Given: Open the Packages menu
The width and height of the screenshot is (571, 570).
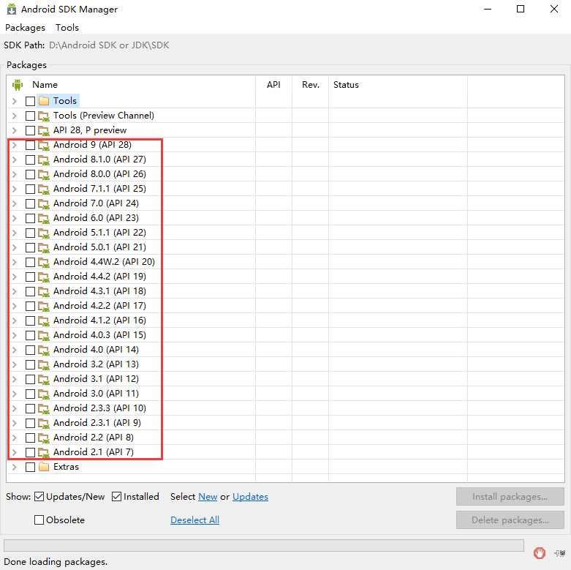Looking at the screenshot, I should point(25,28).
